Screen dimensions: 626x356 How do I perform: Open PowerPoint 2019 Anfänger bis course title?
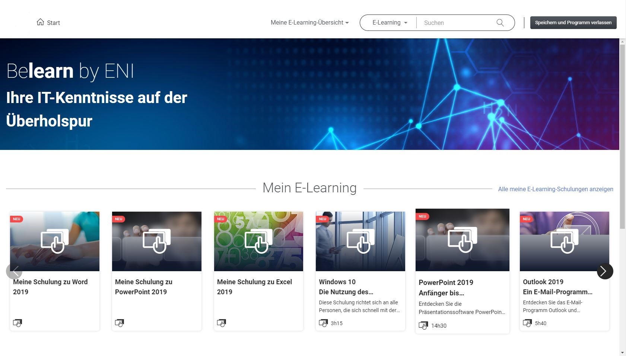pos(446,288)
